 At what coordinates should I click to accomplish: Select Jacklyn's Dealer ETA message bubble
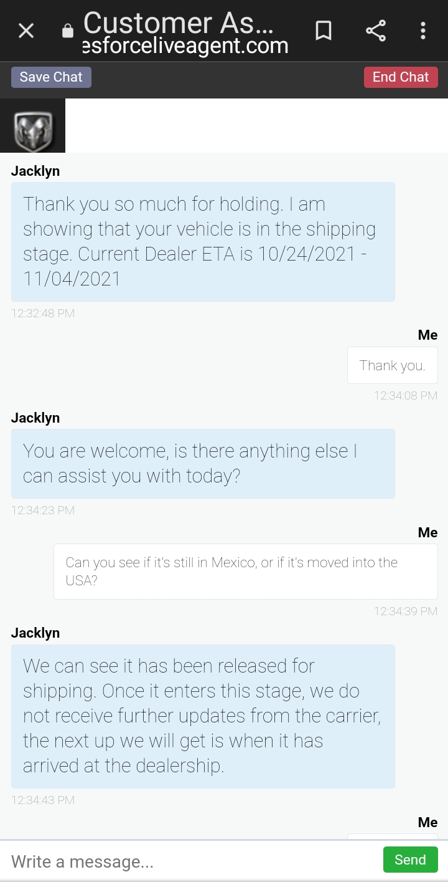[x=203, y=241]
